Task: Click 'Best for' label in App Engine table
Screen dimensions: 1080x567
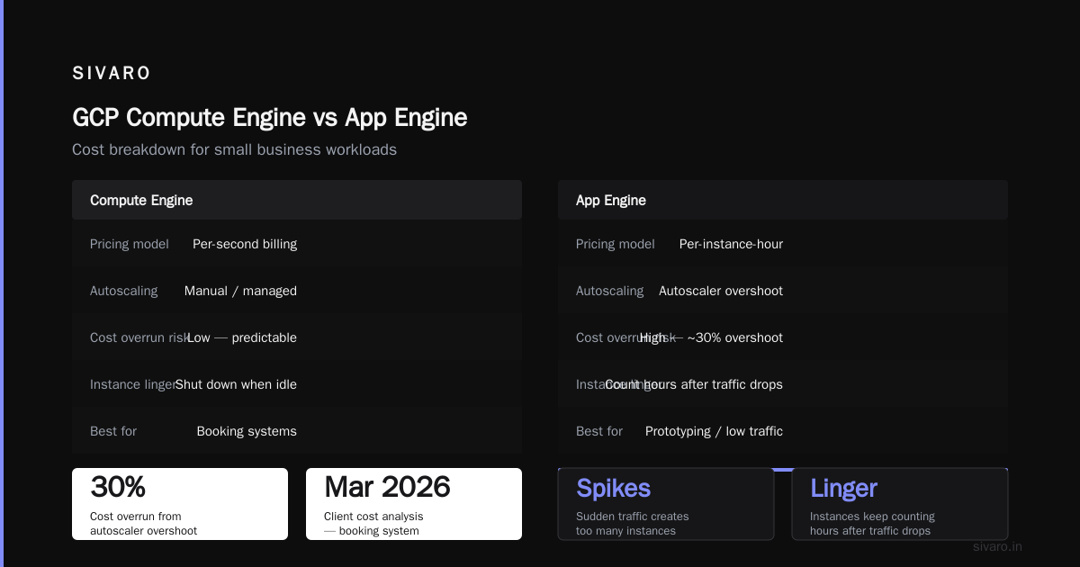Action: point(599,431)
